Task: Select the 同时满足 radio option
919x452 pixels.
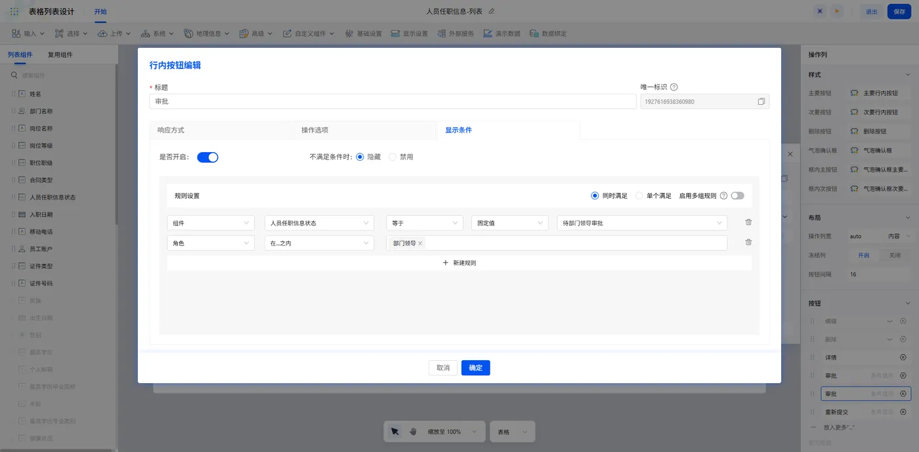Action: pyautogui.click(x=595, y=195)
